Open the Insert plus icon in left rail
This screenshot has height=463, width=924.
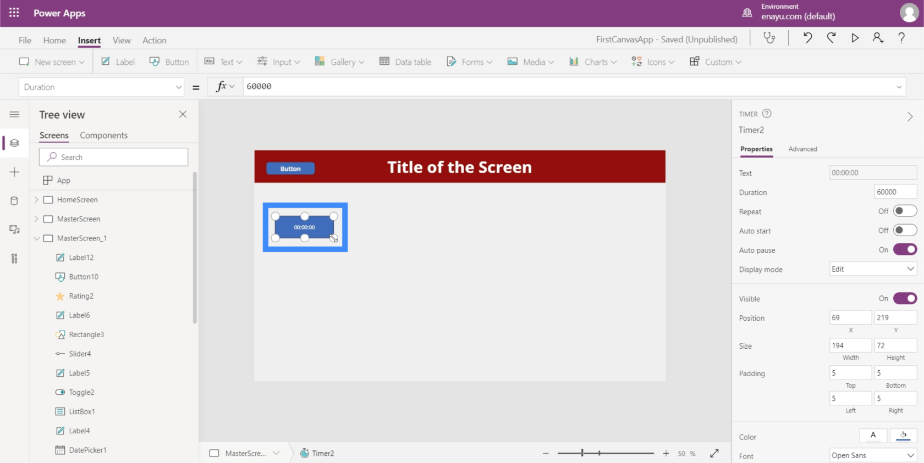coord(14,172)
